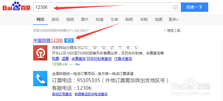The height and width of the screenshot is (101, 223).
Task: Click the 客服电话：12306 text
Action: click(72, 88)
